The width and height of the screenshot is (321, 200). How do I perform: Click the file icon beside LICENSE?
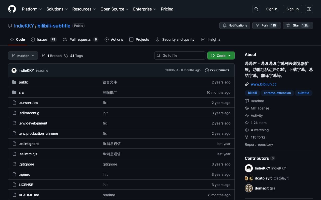click(14, 185)
